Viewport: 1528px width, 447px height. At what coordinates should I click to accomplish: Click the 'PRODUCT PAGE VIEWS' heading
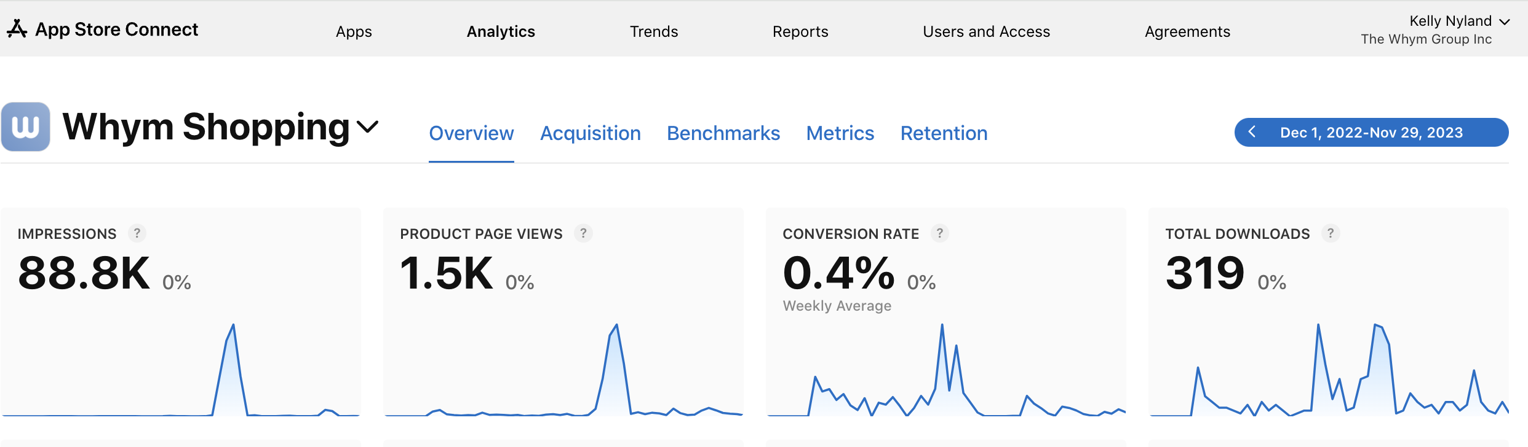coord(481,234)
